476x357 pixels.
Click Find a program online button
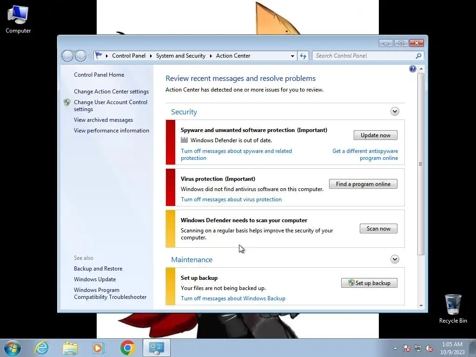click(363, 184)
